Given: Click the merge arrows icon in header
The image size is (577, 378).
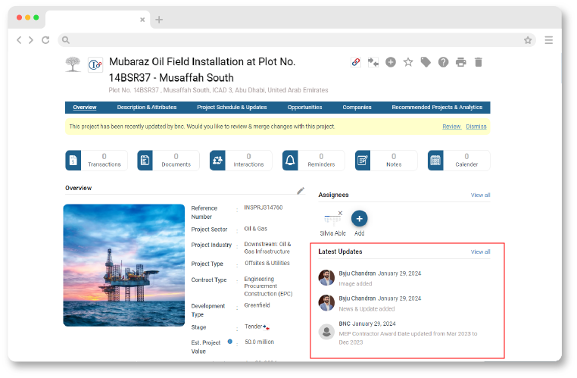Looking at the screenshot, I should [x=373, y=62].
